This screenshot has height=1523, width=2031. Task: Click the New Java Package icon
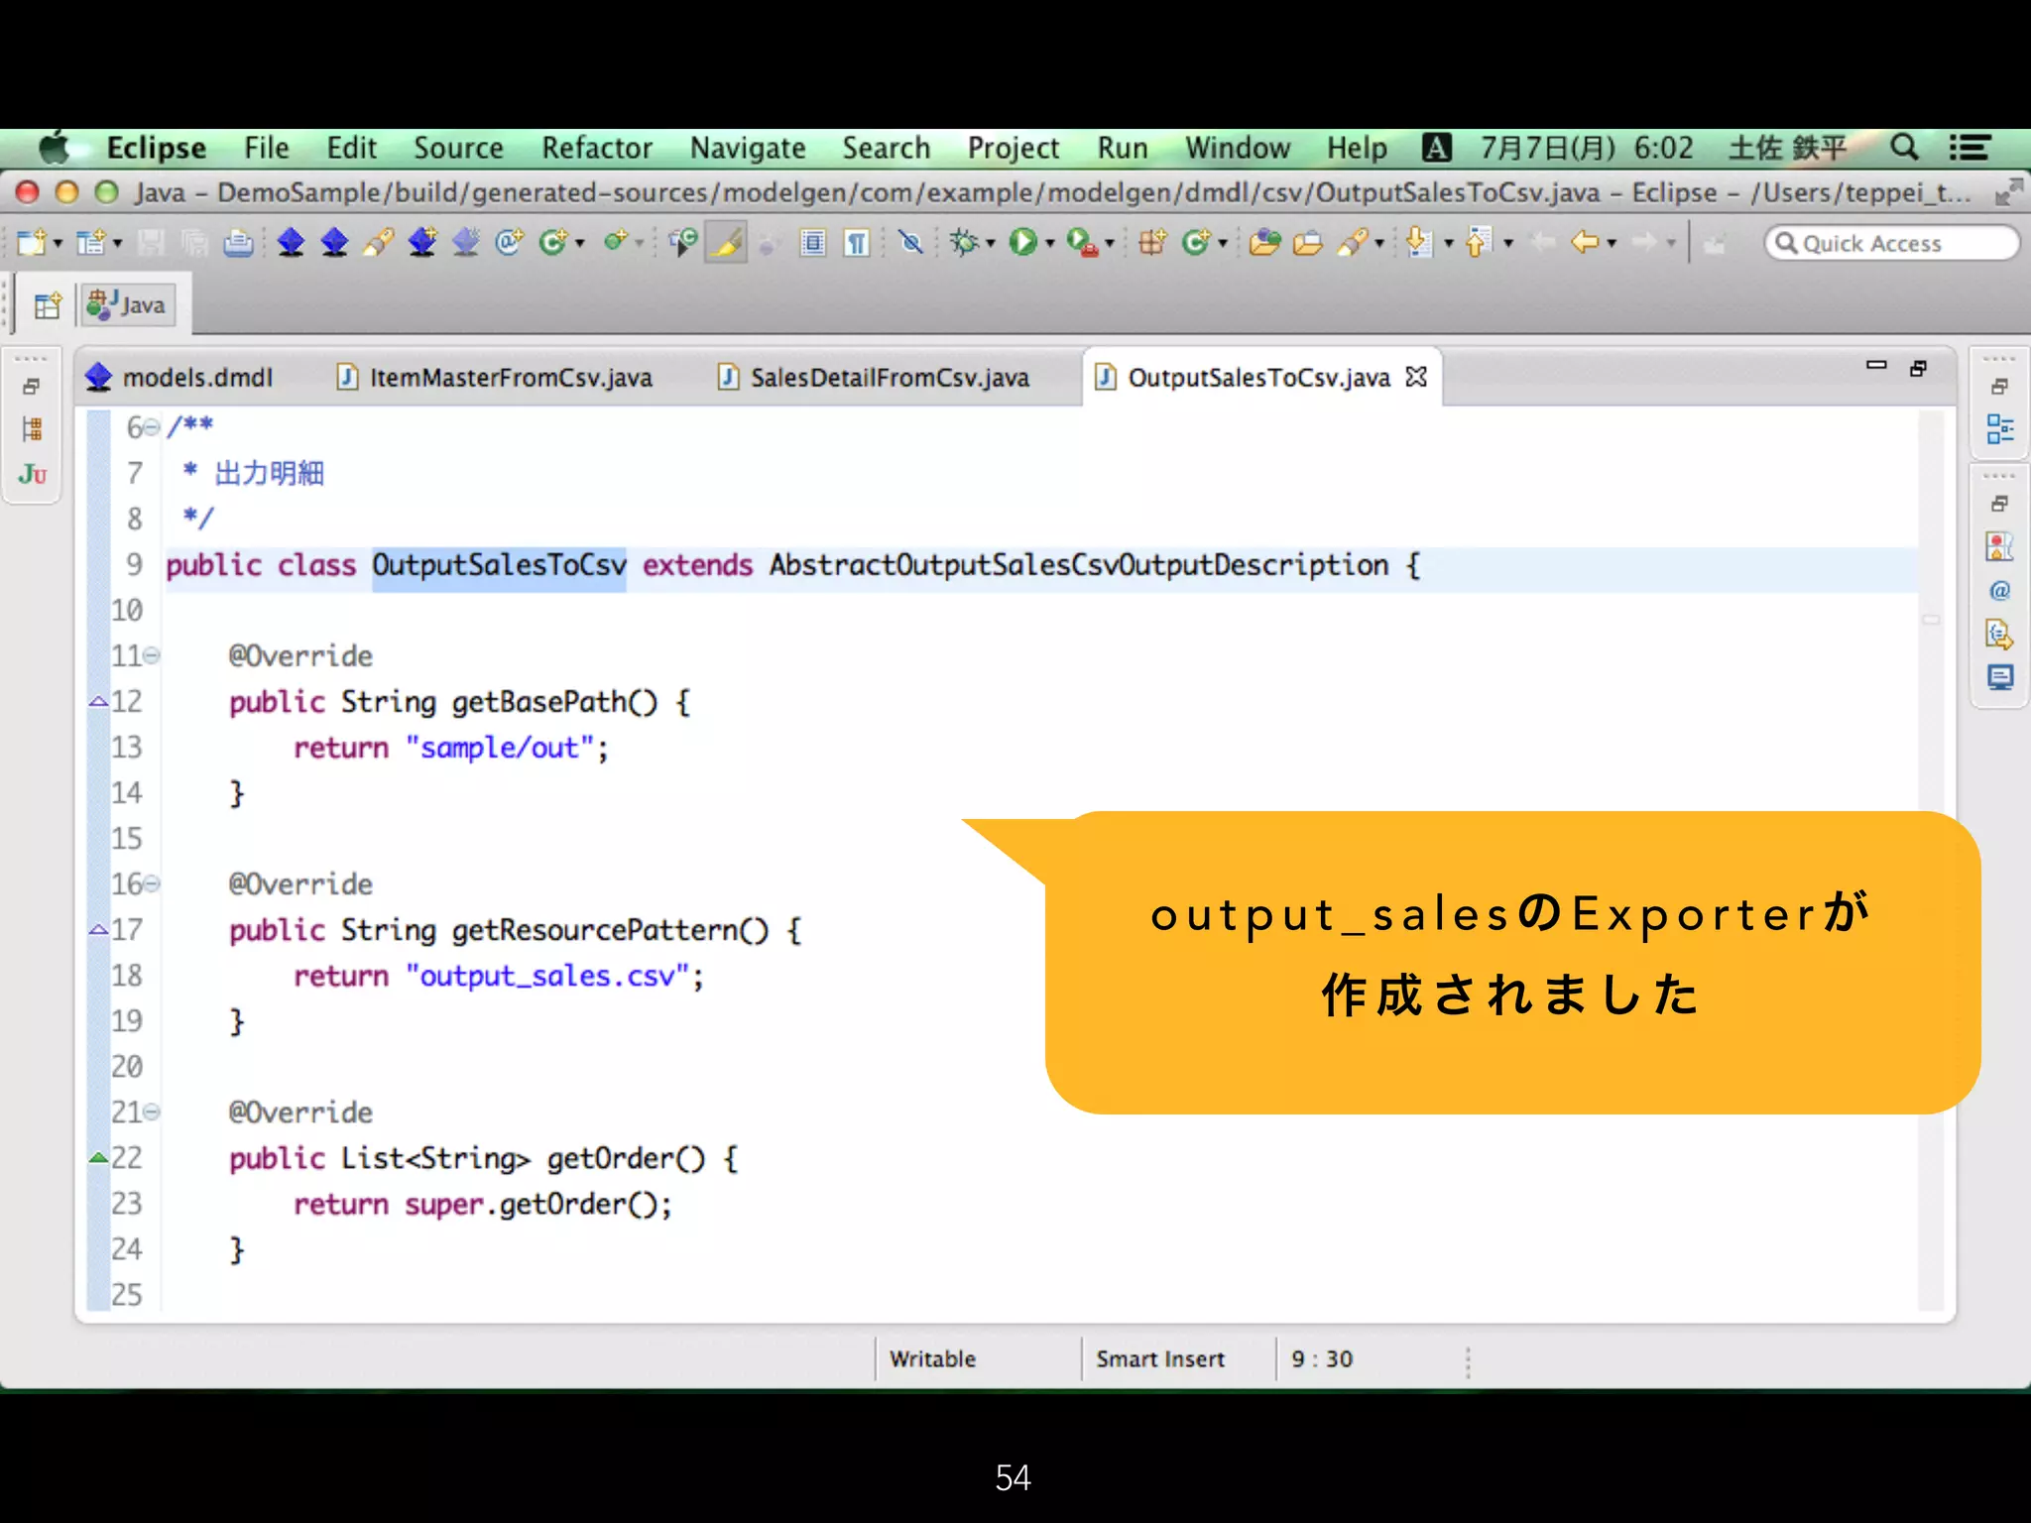[x=1151, y=242]
